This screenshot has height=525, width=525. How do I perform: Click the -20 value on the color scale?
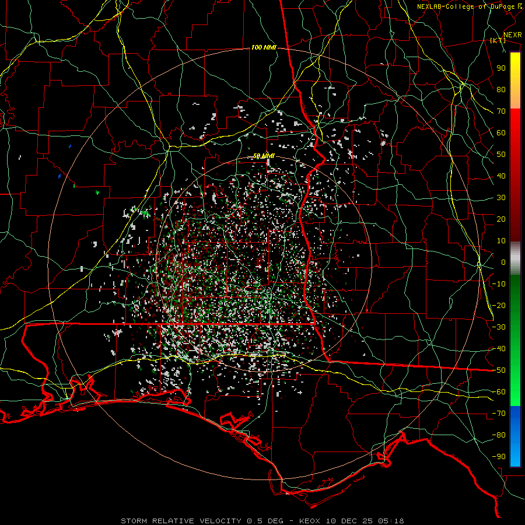point(499,306)
